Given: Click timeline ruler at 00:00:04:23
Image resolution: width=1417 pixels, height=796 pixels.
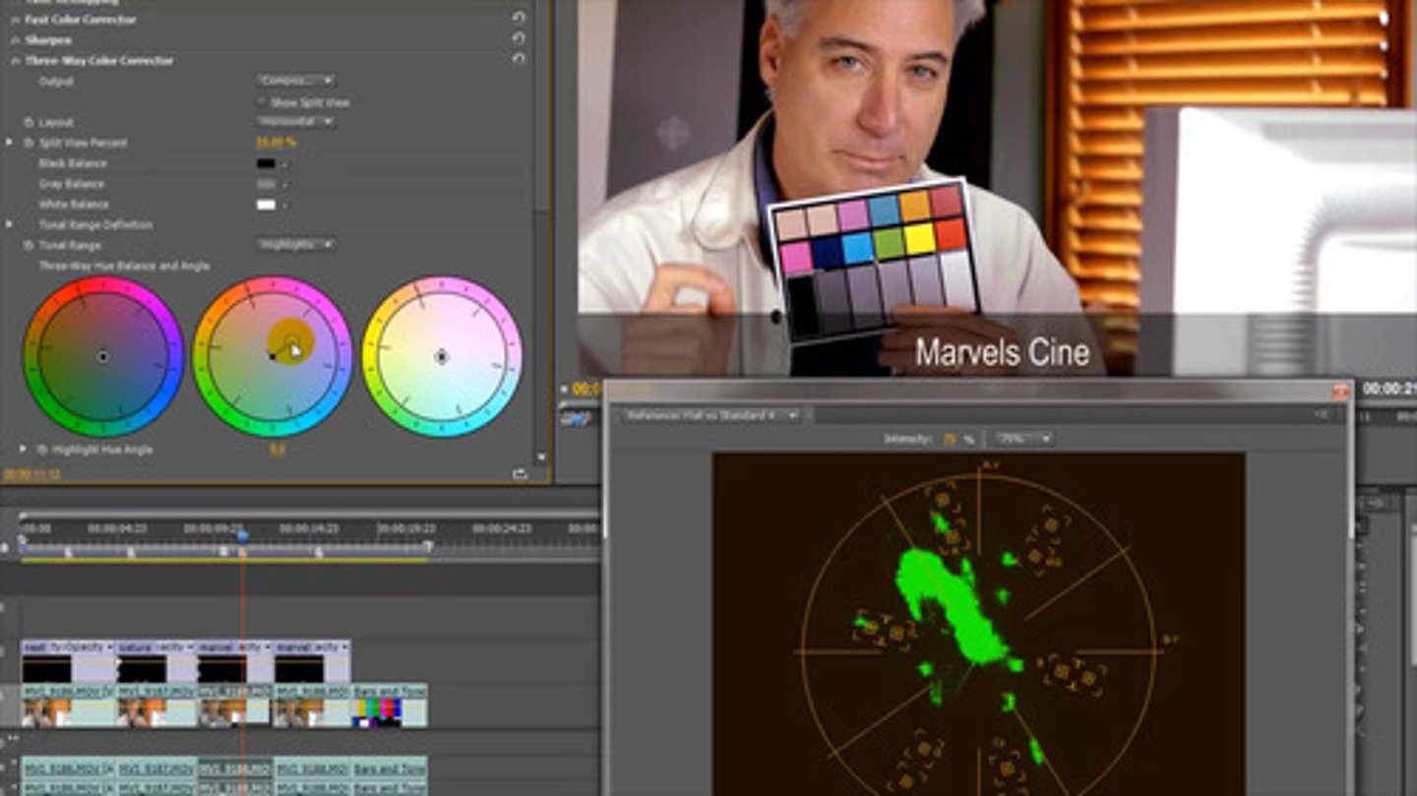Looking at the screenshot, I should click(x=117, y=528).
